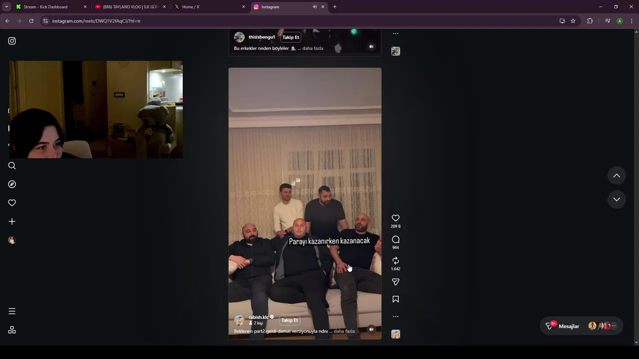
Task: Mute the rabish.klc reel sound
Action: point(371,329)
